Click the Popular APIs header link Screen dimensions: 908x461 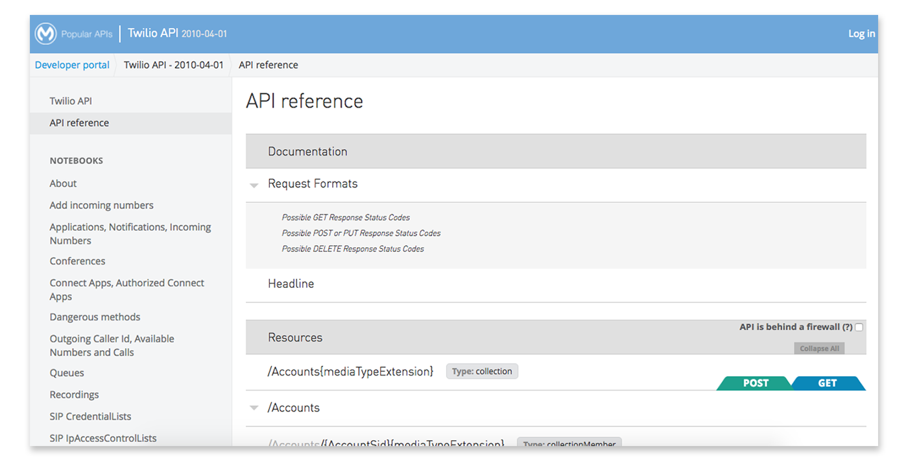click(86, 33)
